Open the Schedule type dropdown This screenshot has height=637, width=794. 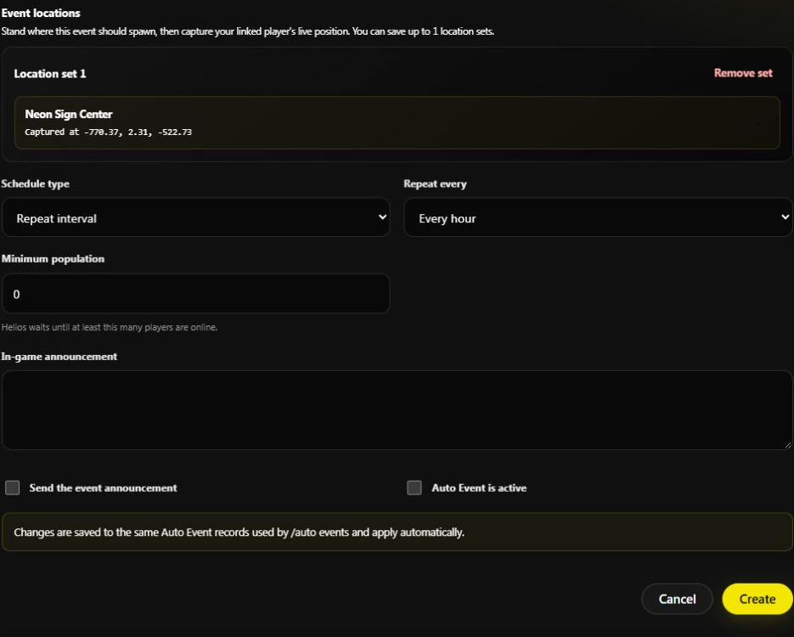[196, 217]
